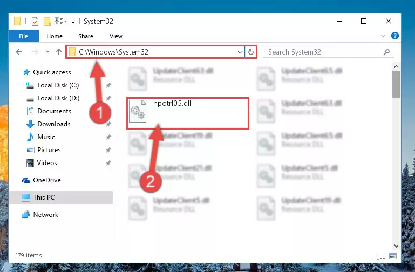This screenshot has height=272, width=415.
Task: Click the pin icon beside Pictures
Action: pyautogui.click(x=108, y=150)
